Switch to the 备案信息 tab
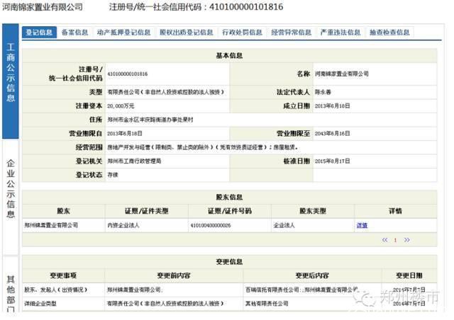This screenshot has height=320, width=454. [74, 32]
